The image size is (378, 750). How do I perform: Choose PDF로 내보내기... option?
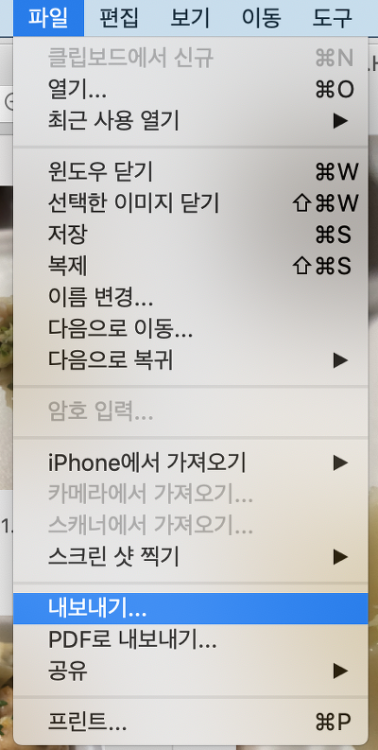pyautogui.click(x=191, y=640)
